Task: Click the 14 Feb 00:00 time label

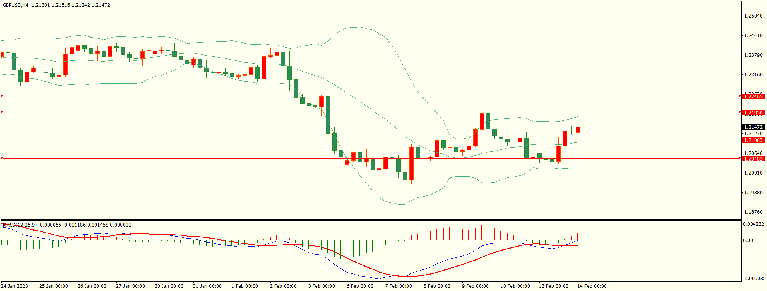Action: pyautogui.click(x=592, y=286)
